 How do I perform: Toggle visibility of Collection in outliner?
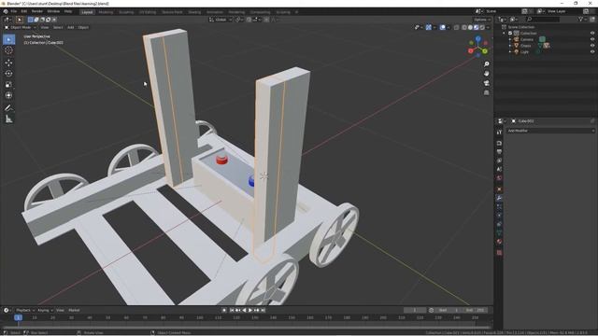point(592,34)
